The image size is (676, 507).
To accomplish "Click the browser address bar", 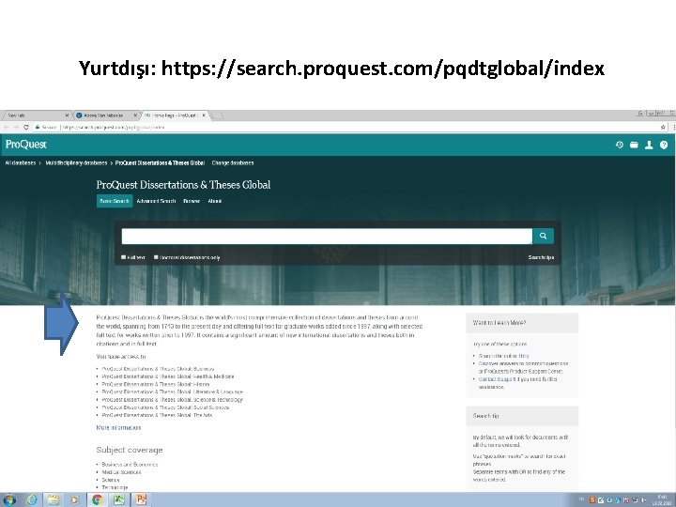I will [345, 127].
